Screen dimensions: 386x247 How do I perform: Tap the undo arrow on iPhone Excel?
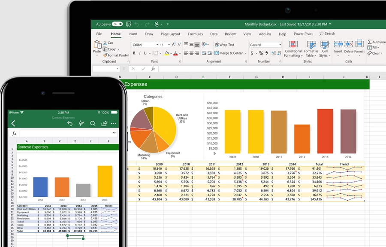(70, 123)
